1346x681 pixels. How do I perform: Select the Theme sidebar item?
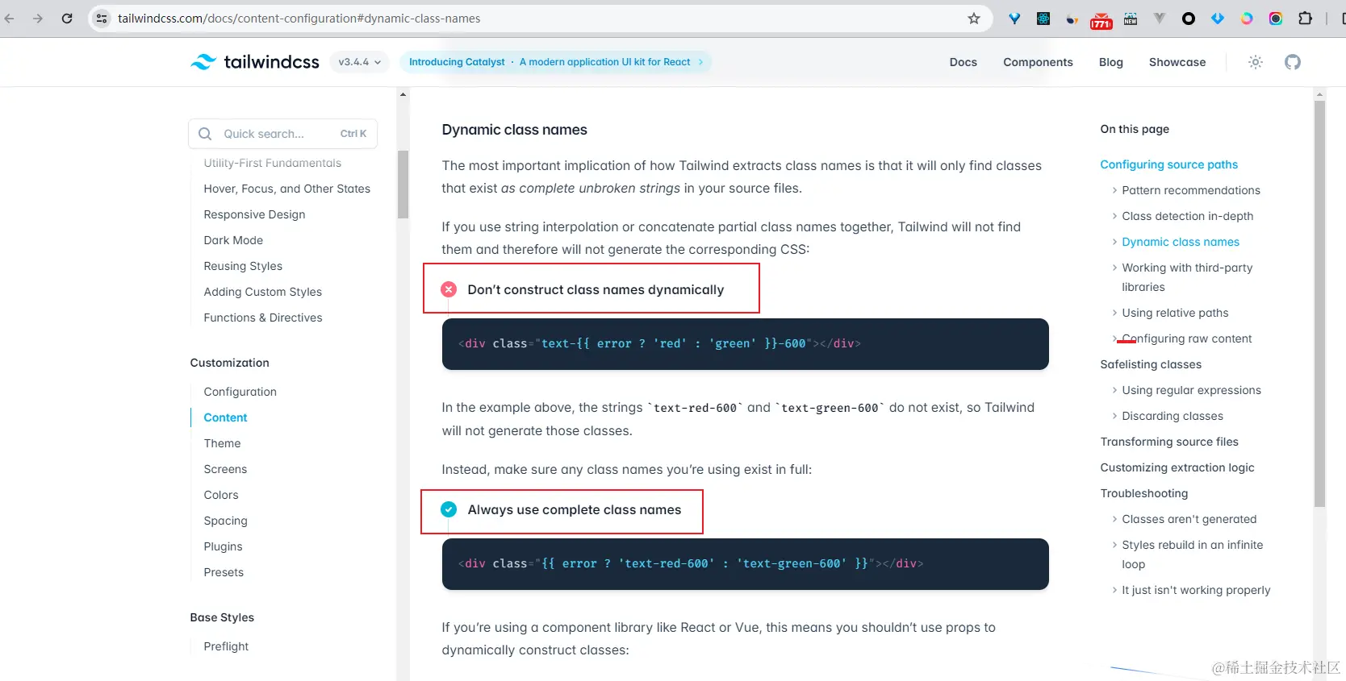(x=222, y=443)
